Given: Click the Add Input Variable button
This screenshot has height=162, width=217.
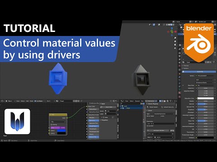Looking at the screenshot, I should click(158, 130).
